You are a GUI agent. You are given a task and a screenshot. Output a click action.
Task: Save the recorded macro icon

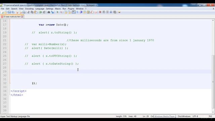115,12
